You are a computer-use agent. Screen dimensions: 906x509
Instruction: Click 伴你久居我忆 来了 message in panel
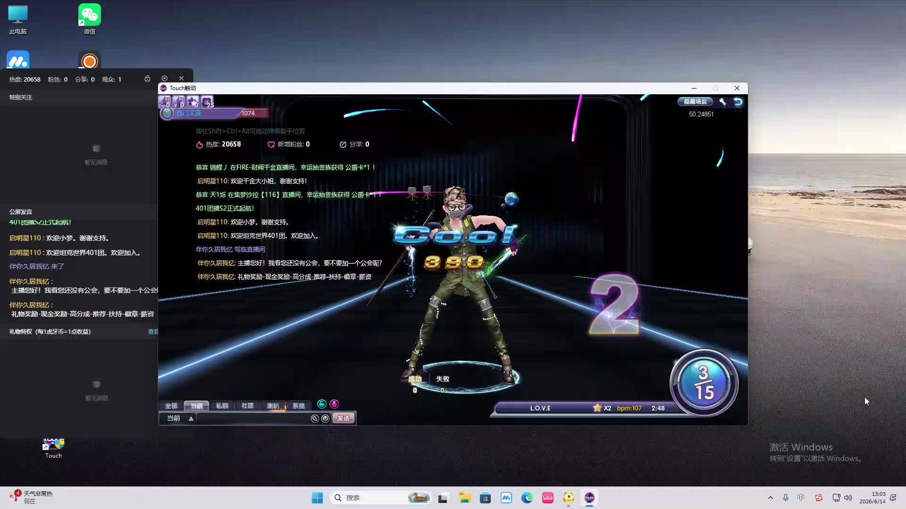point(37,266)
